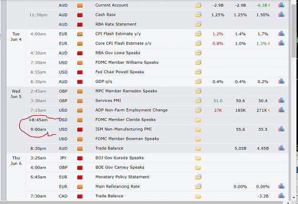The height and width of the screenshot is (204, 298).
Task: Show chart for Current Account
Action: [x=281, y=5]
